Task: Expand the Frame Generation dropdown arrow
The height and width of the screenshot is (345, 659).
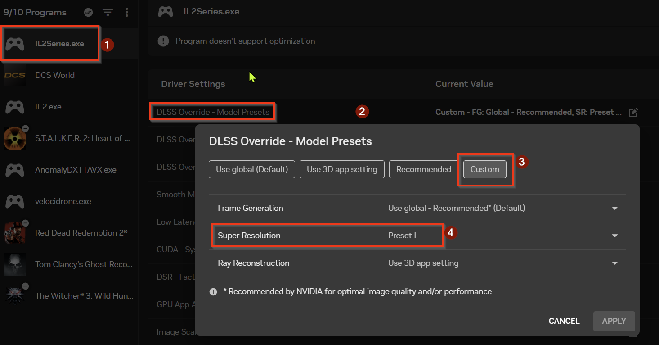Action: pyautogui.click(x=615, y=209)
